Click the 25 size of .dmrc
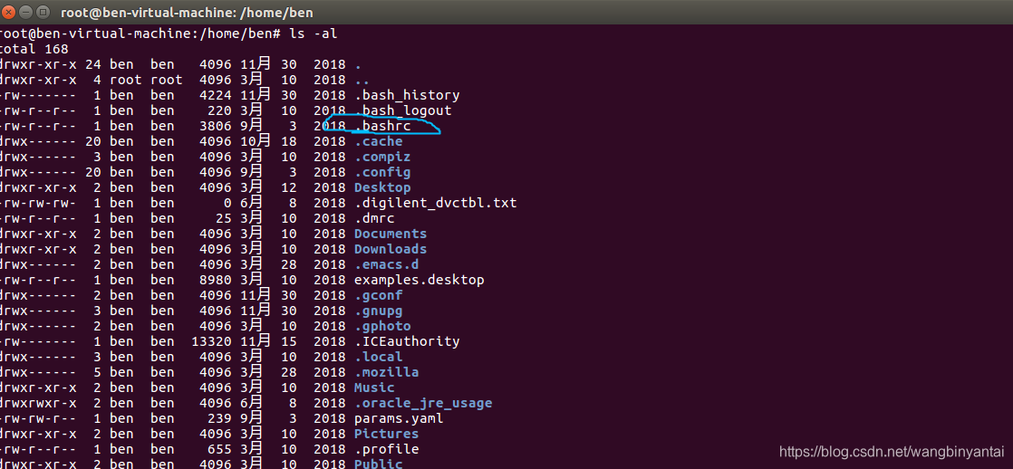Image resolution: width=1013 pixels, height=469 pixels. [224, 218]
